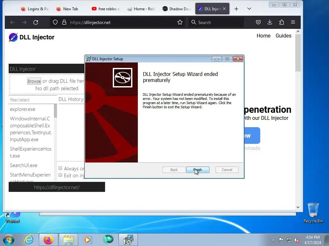
Task: Close the DLL Injector browser tab
Action: tap(224, 9)
